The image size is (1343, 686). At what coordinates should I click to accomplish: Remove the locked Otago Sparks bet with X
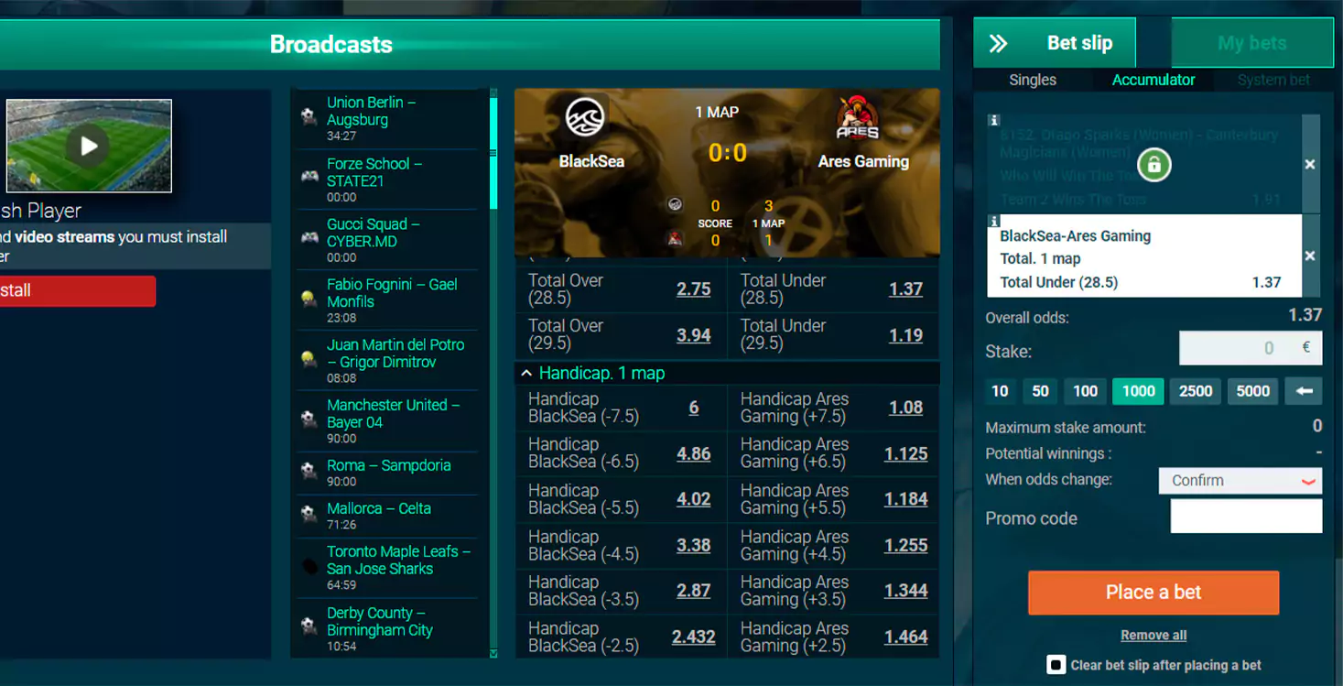pyautogui.click(x=1310, y=164)
